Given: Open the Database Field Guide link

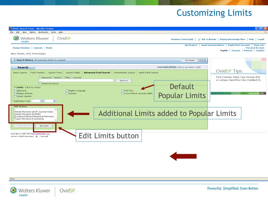Looking at the screenshot, I should click(182, 39).
